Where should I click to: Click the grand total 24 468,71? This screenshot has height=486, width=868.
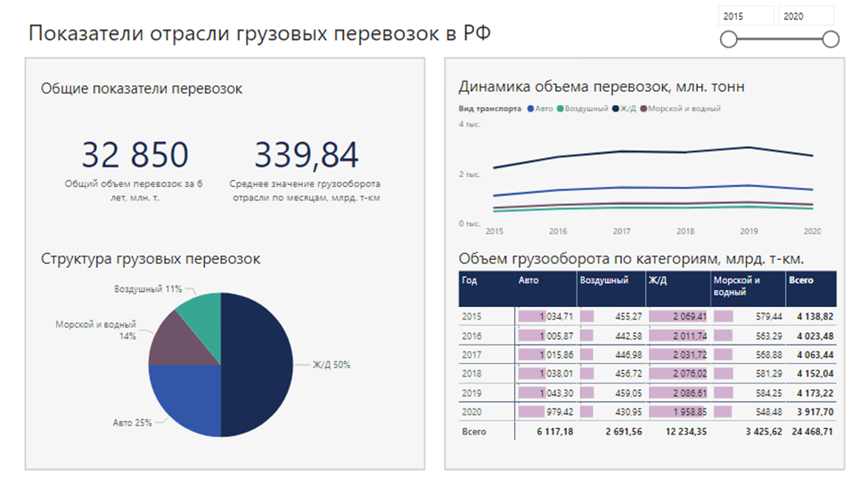(812, 432)
